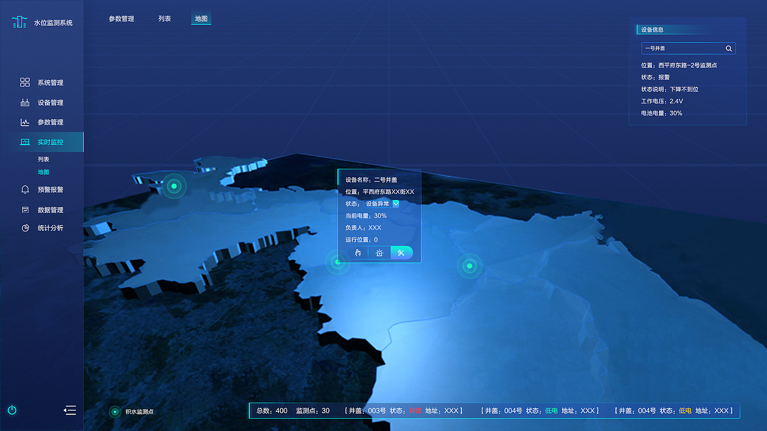Click 负责人：XXX in popup
Screen dimensions: 767x431
pyautogui.click(x=363, y=227)
